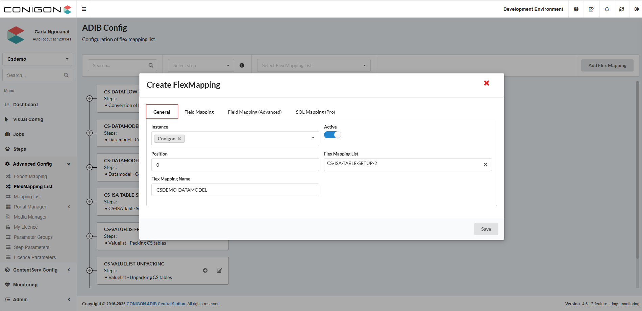Open the Instance dropdown arrow
The height and width of the screenshot is (311, 642).
point(313,138)
